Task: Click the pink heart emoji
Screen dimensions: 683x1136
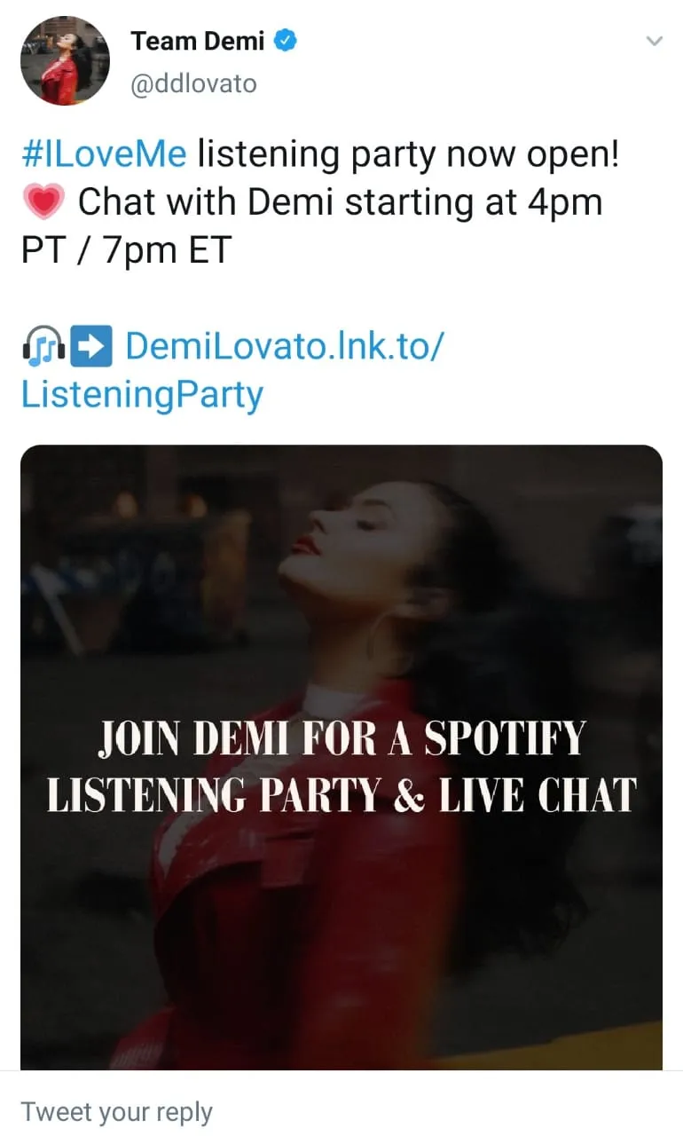Action: (43, 203)
